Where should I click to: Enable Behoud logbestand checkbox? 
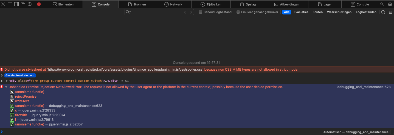[x=201, y=12]
